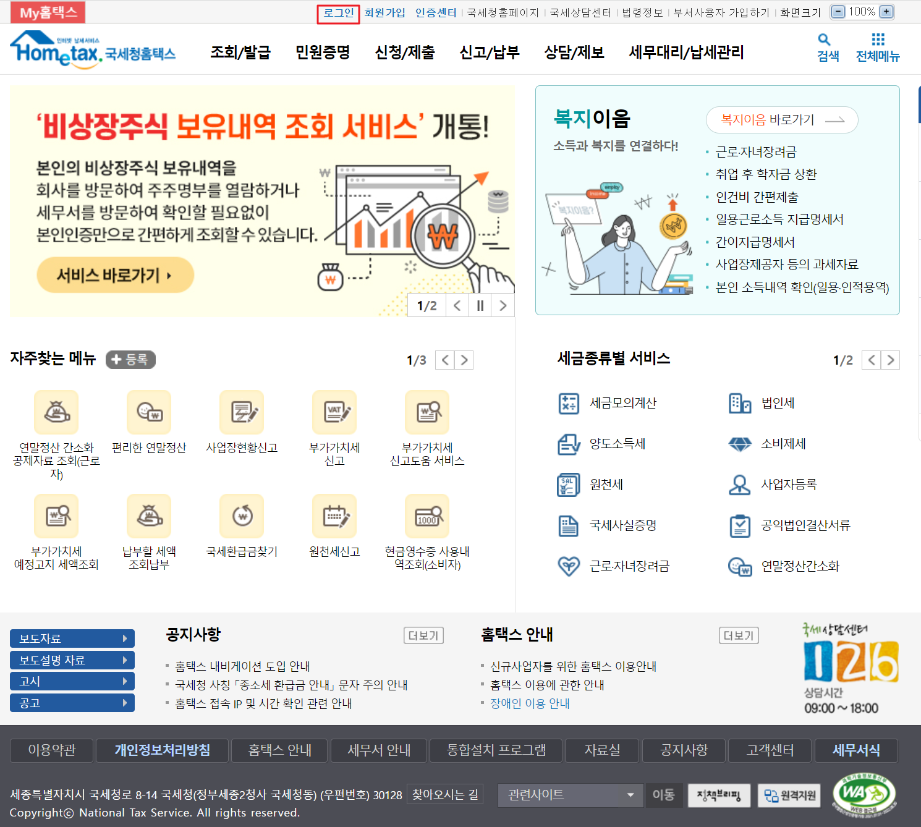
Task: Go to previous 세금종류별 서비스 page
Action: point(872,360)
